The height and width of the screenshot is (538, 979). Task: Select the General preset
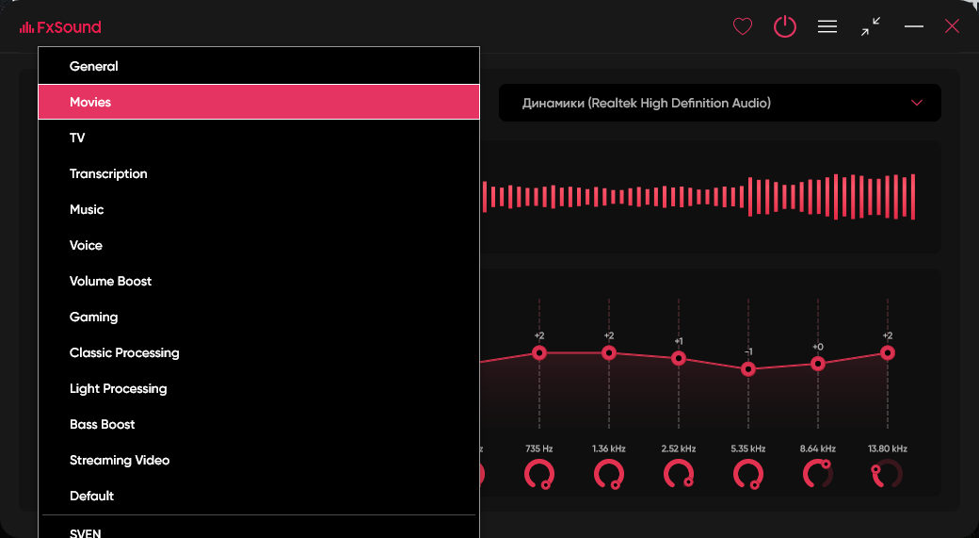pos(94,67)
